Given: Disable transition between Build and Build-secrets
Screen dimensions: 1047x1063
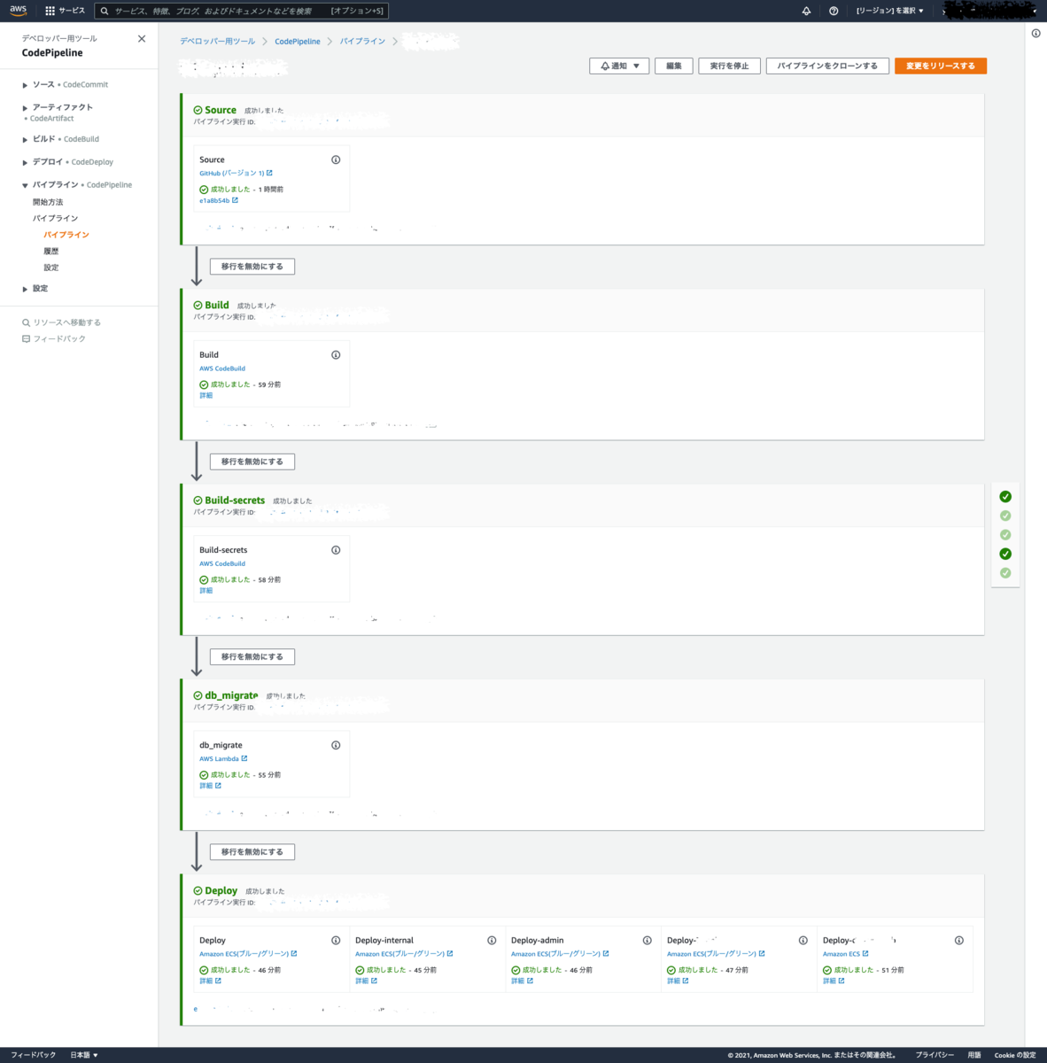Looking at the screenshot, I should click(252, 462).
